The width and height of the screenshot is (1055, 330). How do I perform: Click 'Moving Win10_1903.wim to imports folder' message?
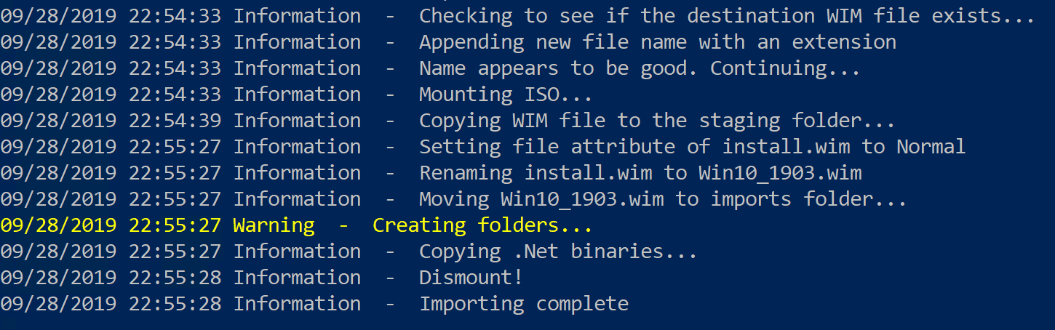click(x=663, y=199)
